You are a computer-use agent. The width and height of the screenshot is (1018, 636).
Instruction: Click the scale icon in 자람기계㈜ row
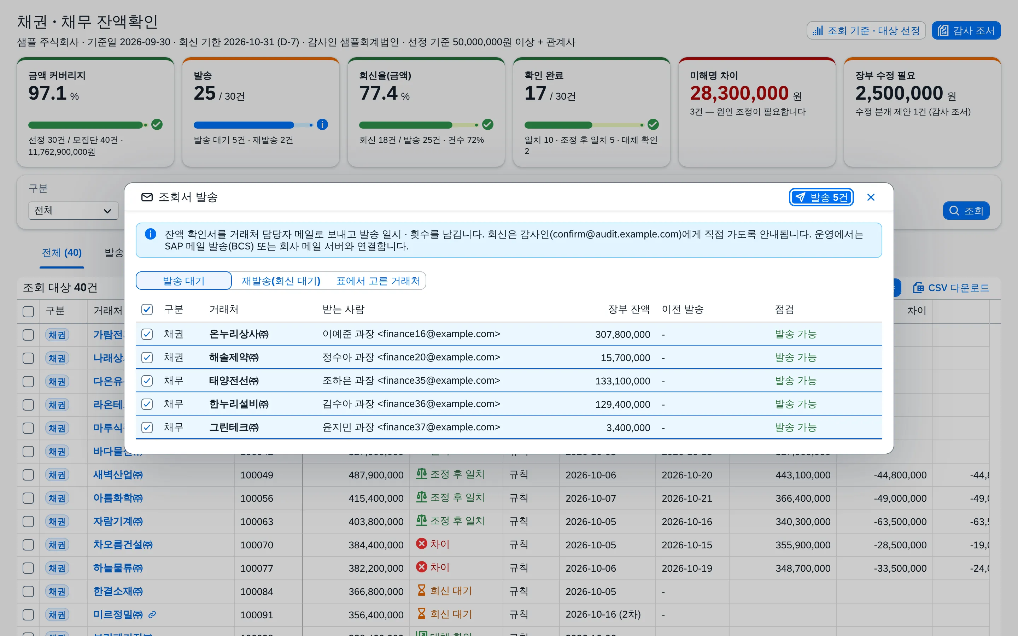421,521
